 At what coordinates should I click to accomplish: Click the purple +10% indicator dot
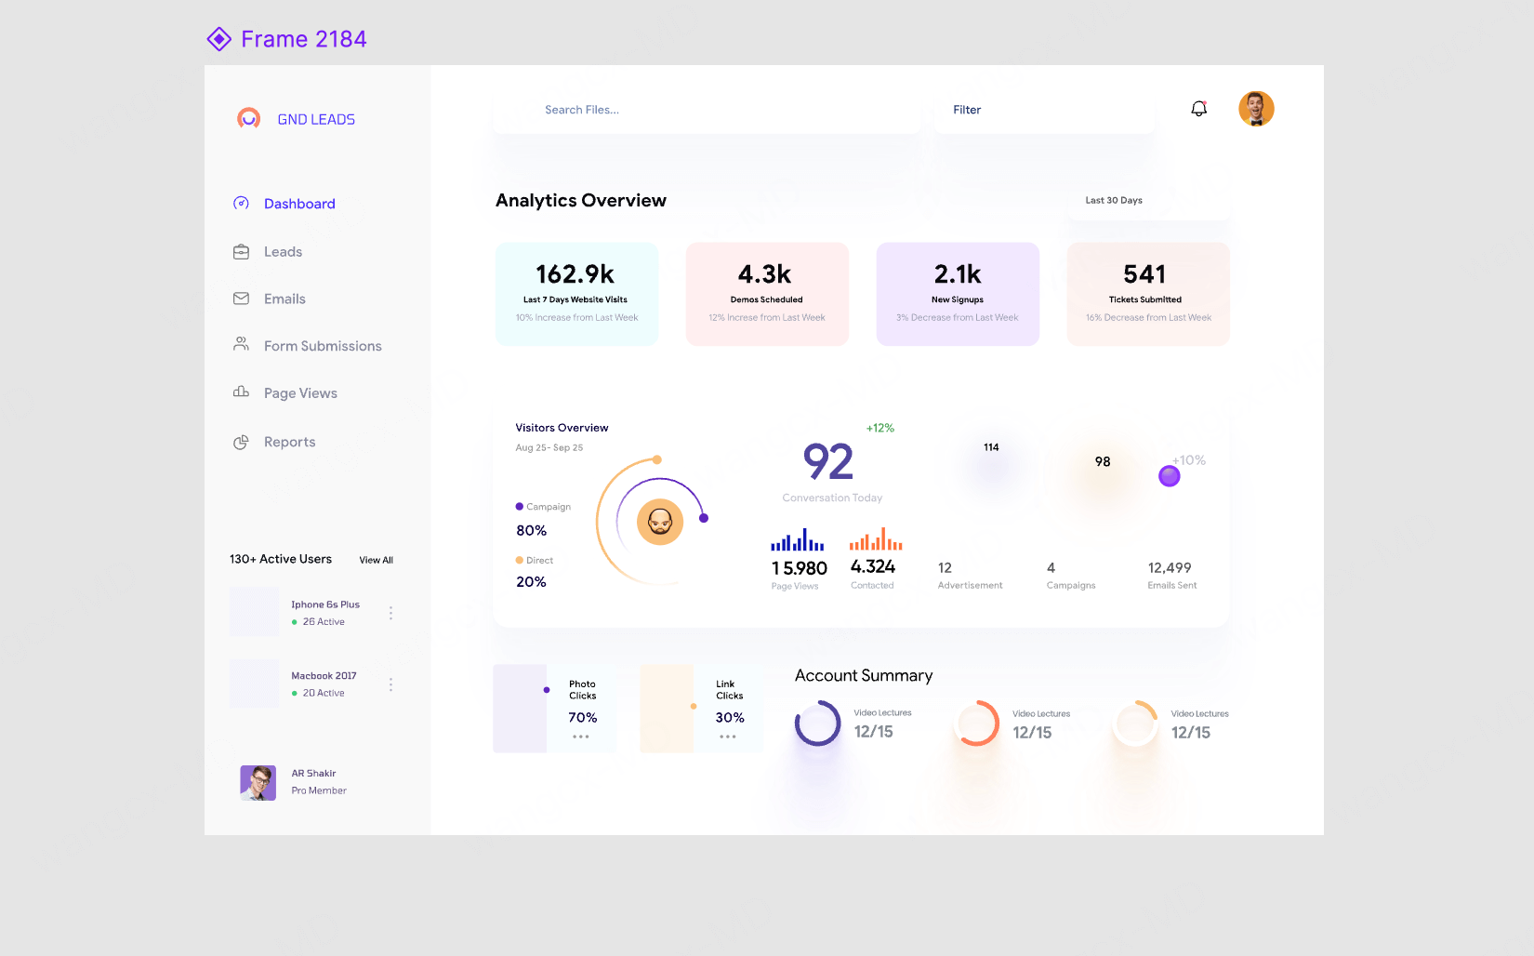(1170, 476)
